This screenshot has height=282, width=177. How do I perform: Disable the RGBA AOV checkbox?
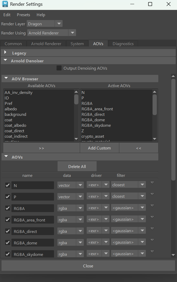click(8, 208)
